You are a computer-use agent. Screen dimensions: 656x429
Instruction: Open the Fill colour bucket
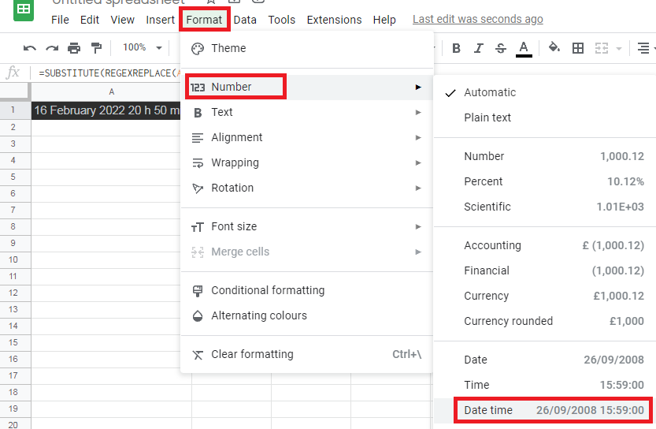tap(554, 47)
